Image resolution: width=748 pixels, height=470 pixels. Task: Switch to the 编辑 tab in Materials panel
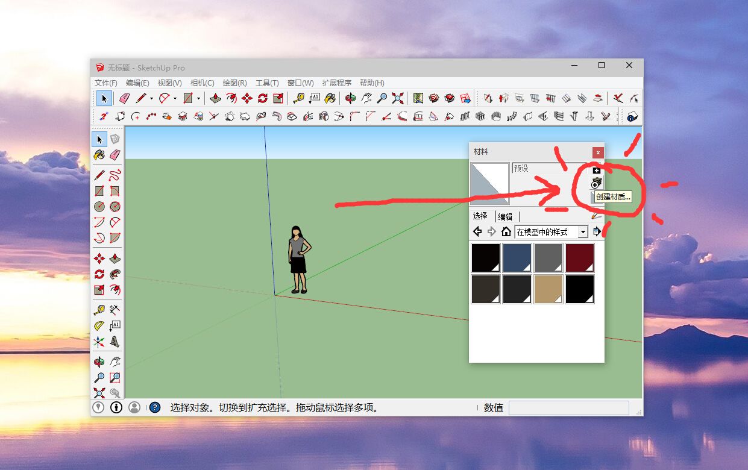coord(505,216)
